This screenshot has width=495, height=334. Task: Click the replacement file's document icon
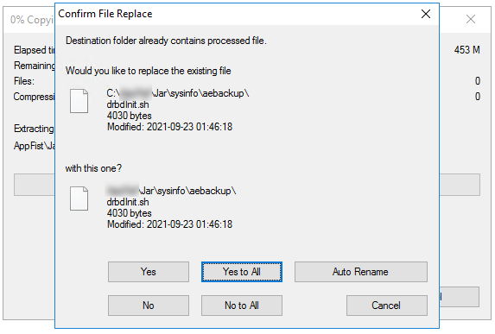click(79, 199)
